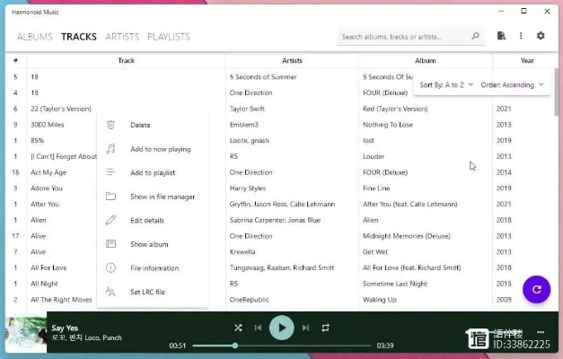563x359 pixels.
Task: Click the search magnifier icon
Action: (476, 37)
